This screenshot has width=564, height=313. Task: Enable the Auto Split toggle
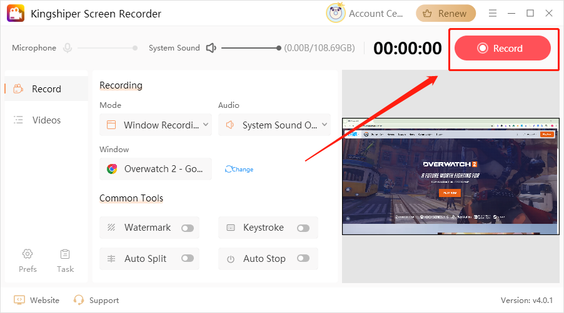(x=187, y=258)
